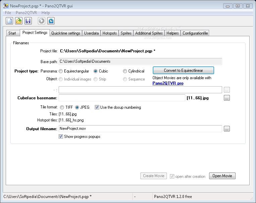This screenshot has height=203, width=256.
Task: Open the Helpers tab
Action: 173,33
